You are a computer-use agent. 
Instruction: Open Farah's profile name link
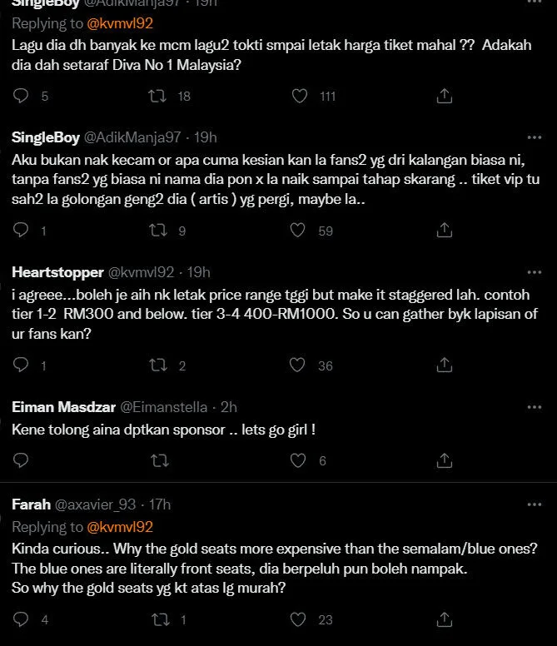pos(30,504)
